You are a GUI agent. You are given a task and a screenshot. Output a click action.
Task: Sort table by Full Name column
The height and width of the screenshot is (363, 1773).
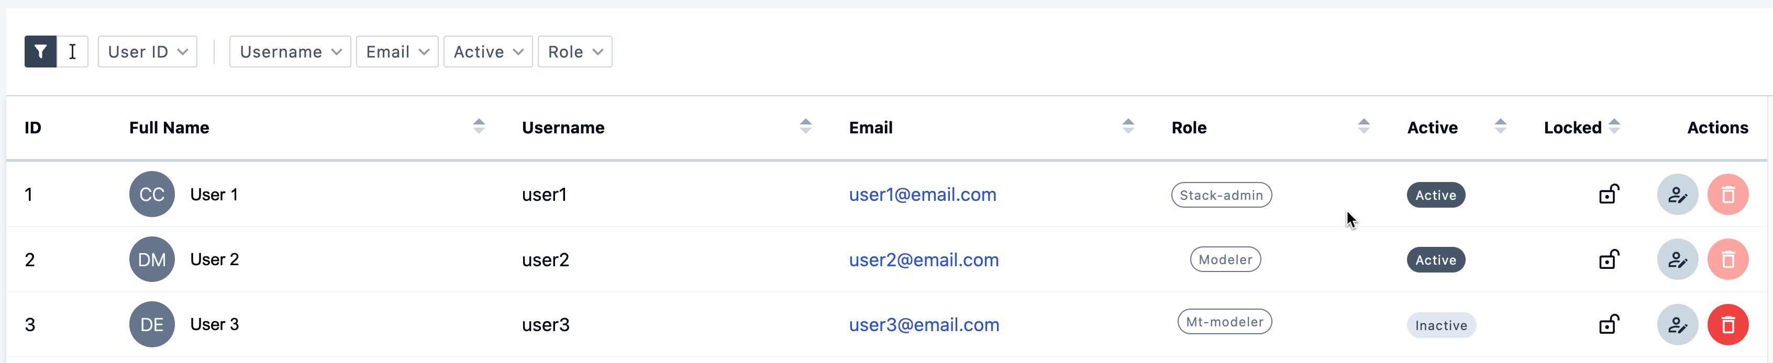click(479, 127)
